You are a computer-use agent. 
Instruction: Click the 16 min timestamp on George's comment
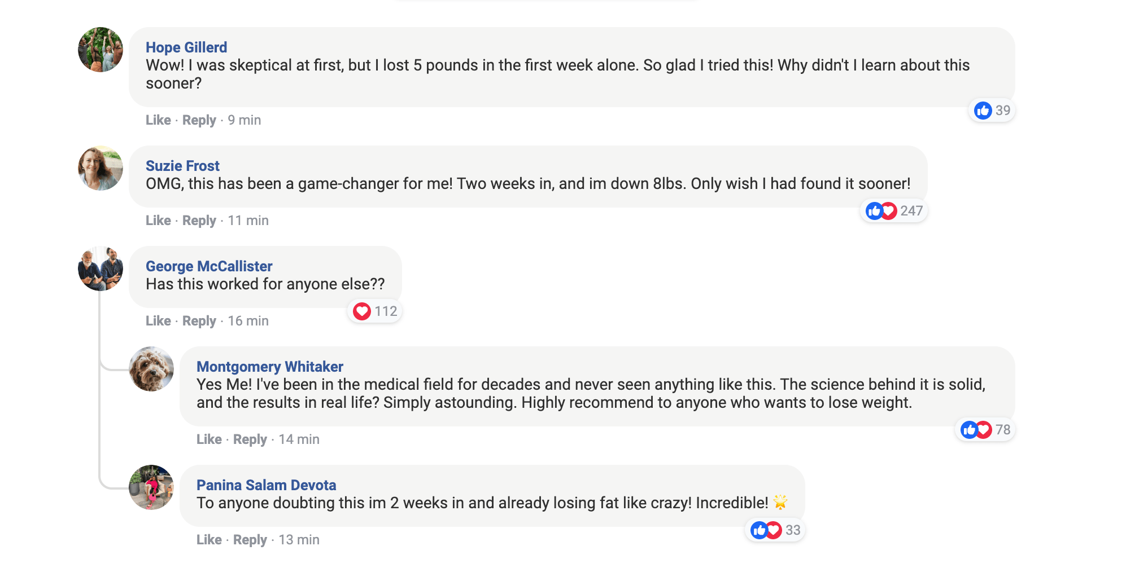click(x=248, y=321)
